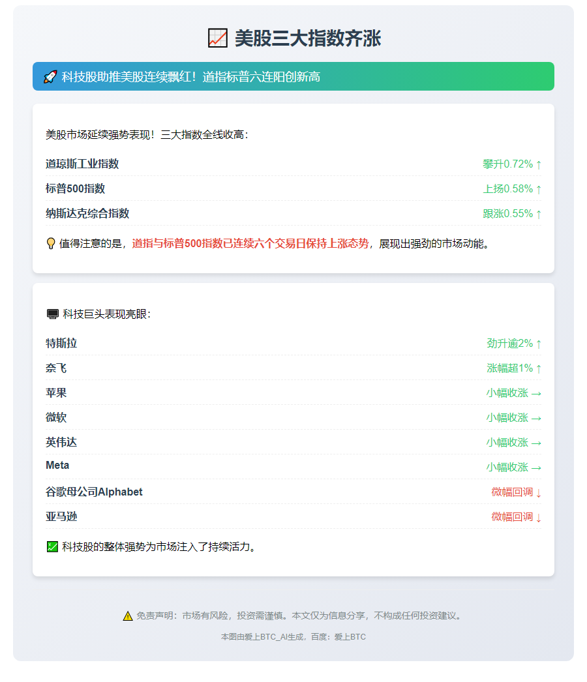Click the value 上扬0.58%
The width and height of the screenshot is (587, 682).
[508, 189]
